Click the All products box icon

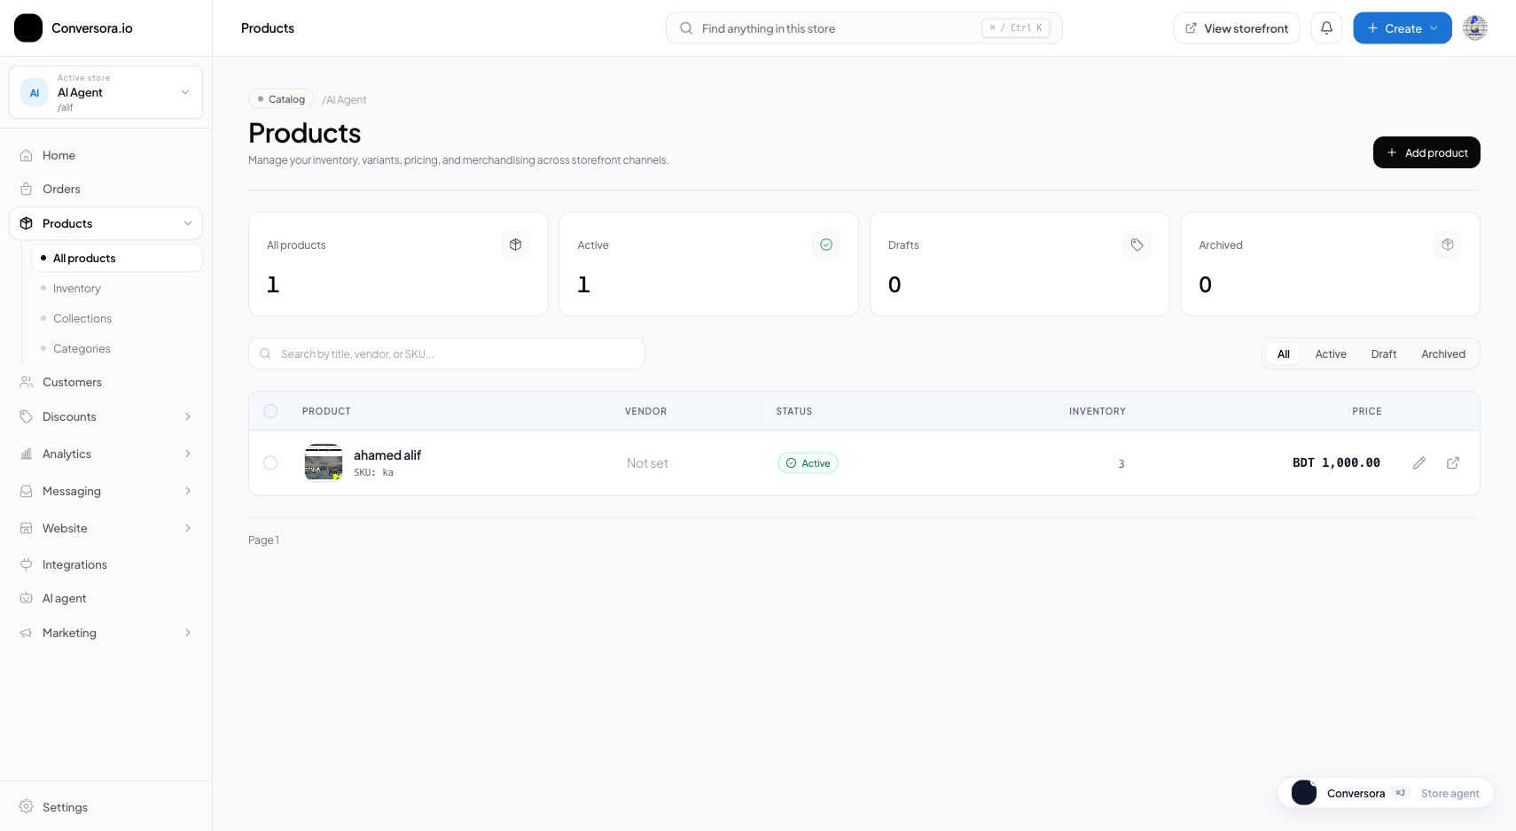[x=515, y=245]
